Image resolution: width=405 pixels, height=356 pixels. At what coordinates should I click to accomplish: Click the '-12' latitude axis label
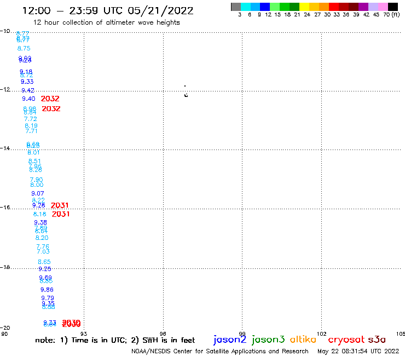[5, 89]
